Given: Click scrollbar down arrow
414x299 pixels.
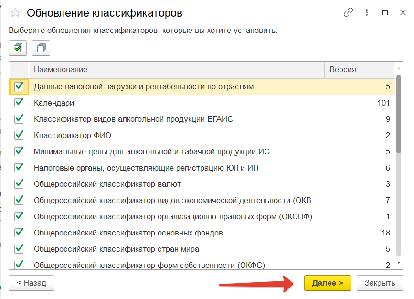Looking at the screenshot, I should coord(399,263).
